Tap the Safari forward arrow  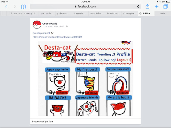14,7
